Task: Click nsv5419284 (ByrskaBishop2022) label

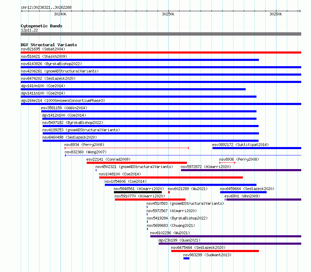Action: (x=177, y=218)
